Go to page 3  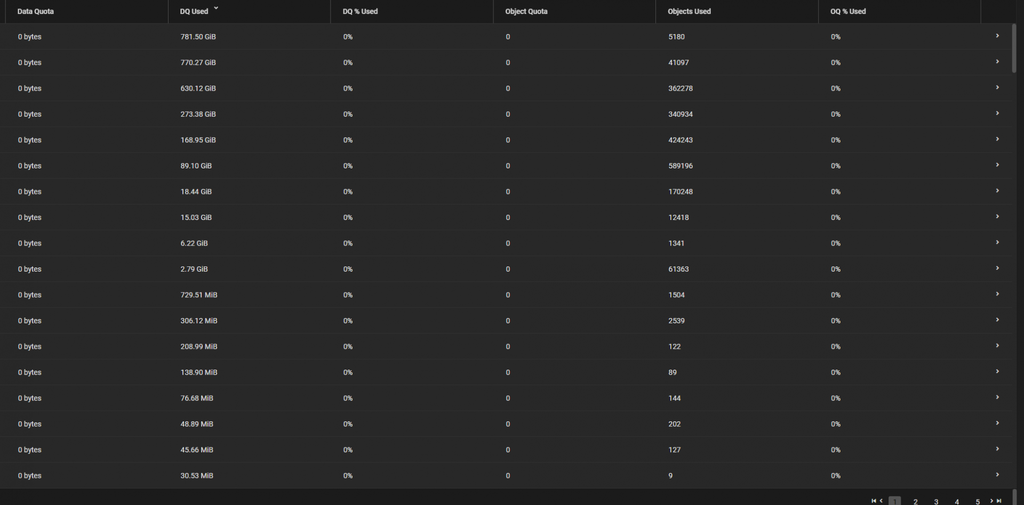coord(936,501)
